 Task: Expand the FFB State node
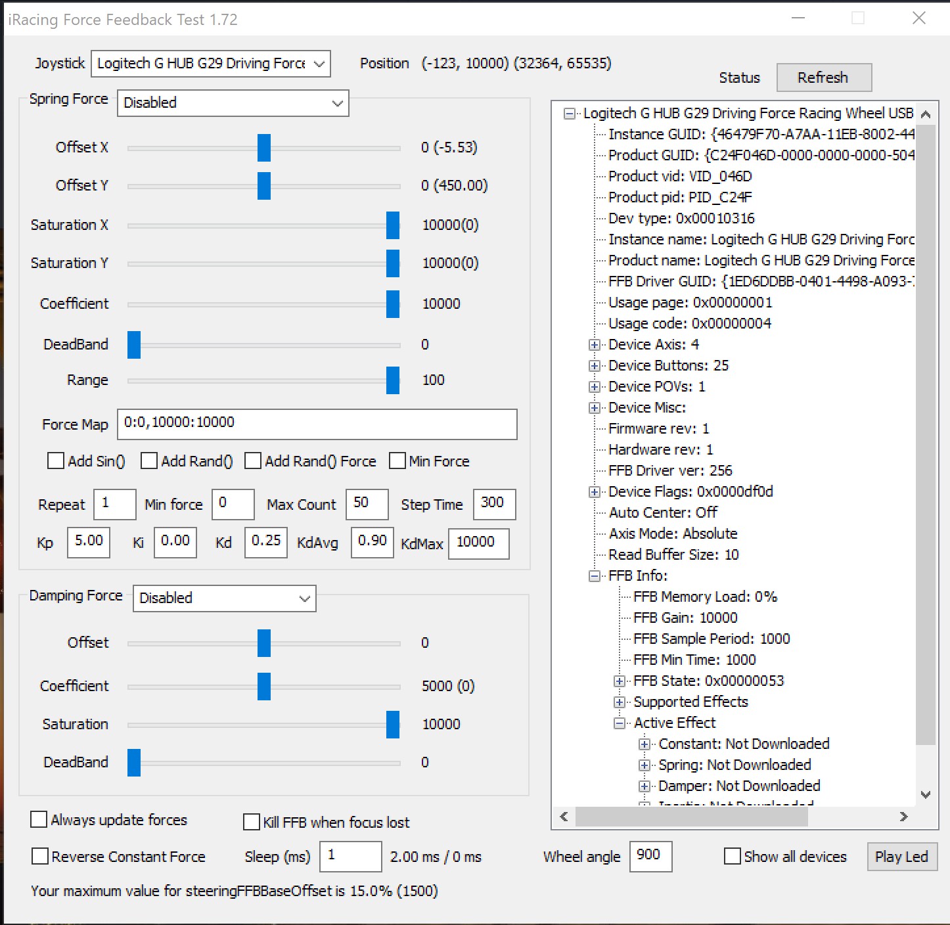coord(620,681)
